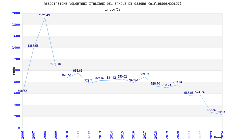
Task: Click year 2009 on the x-axis
Action: click(x=56, y=135)
